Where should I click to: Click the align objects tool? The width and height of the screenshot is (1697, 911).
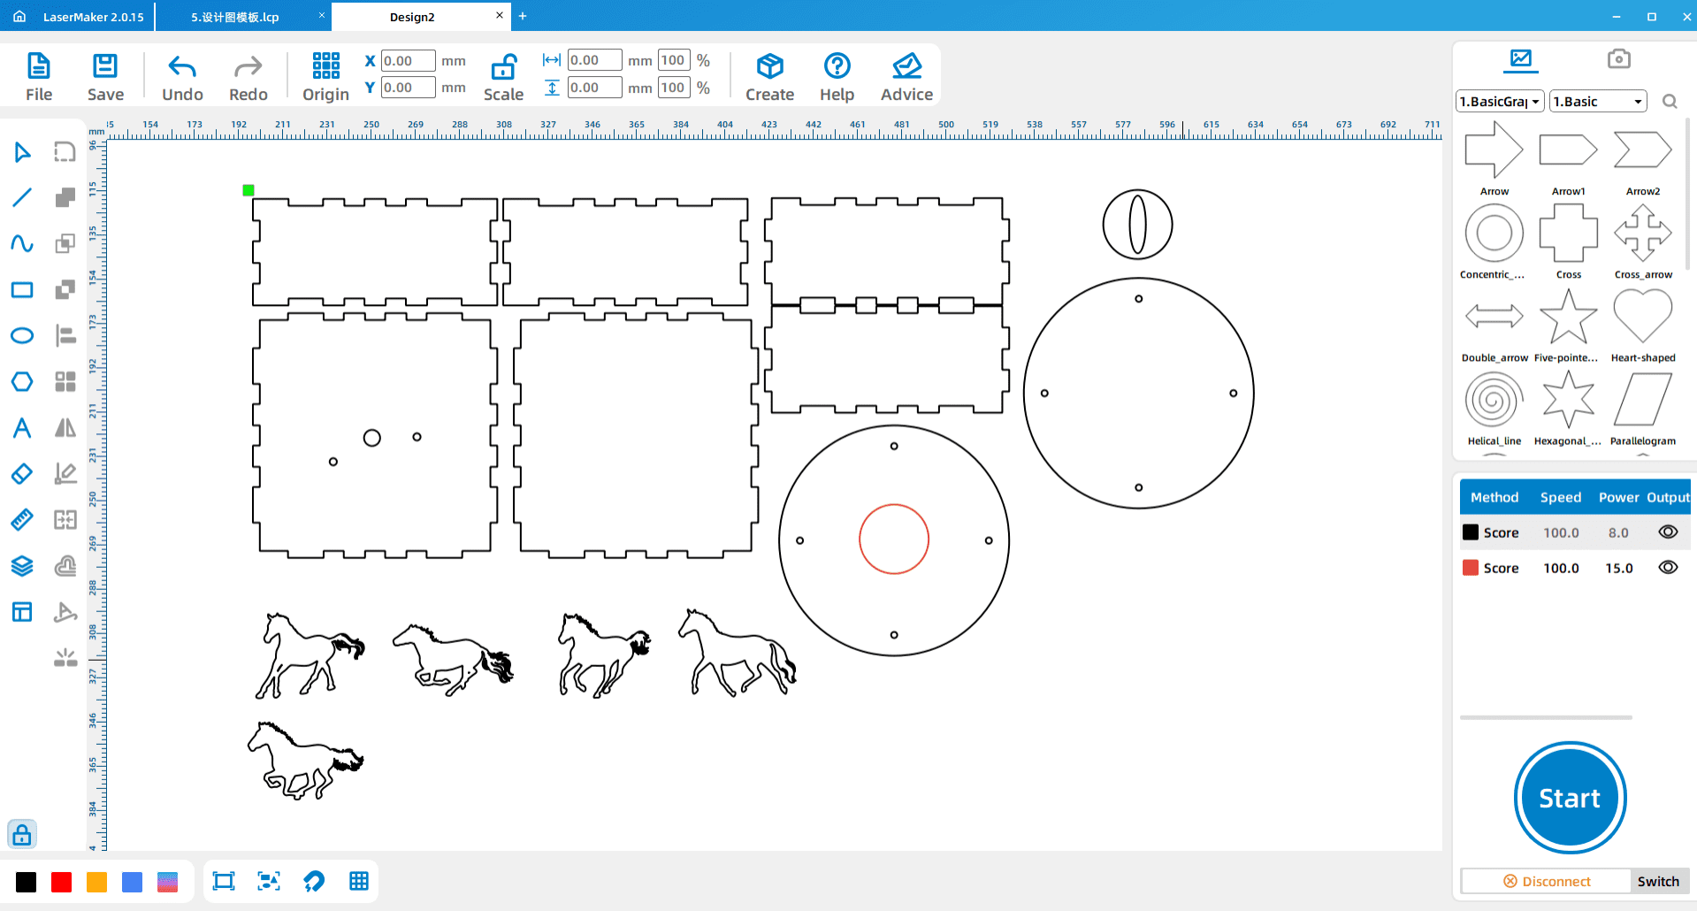pos(65,335)
